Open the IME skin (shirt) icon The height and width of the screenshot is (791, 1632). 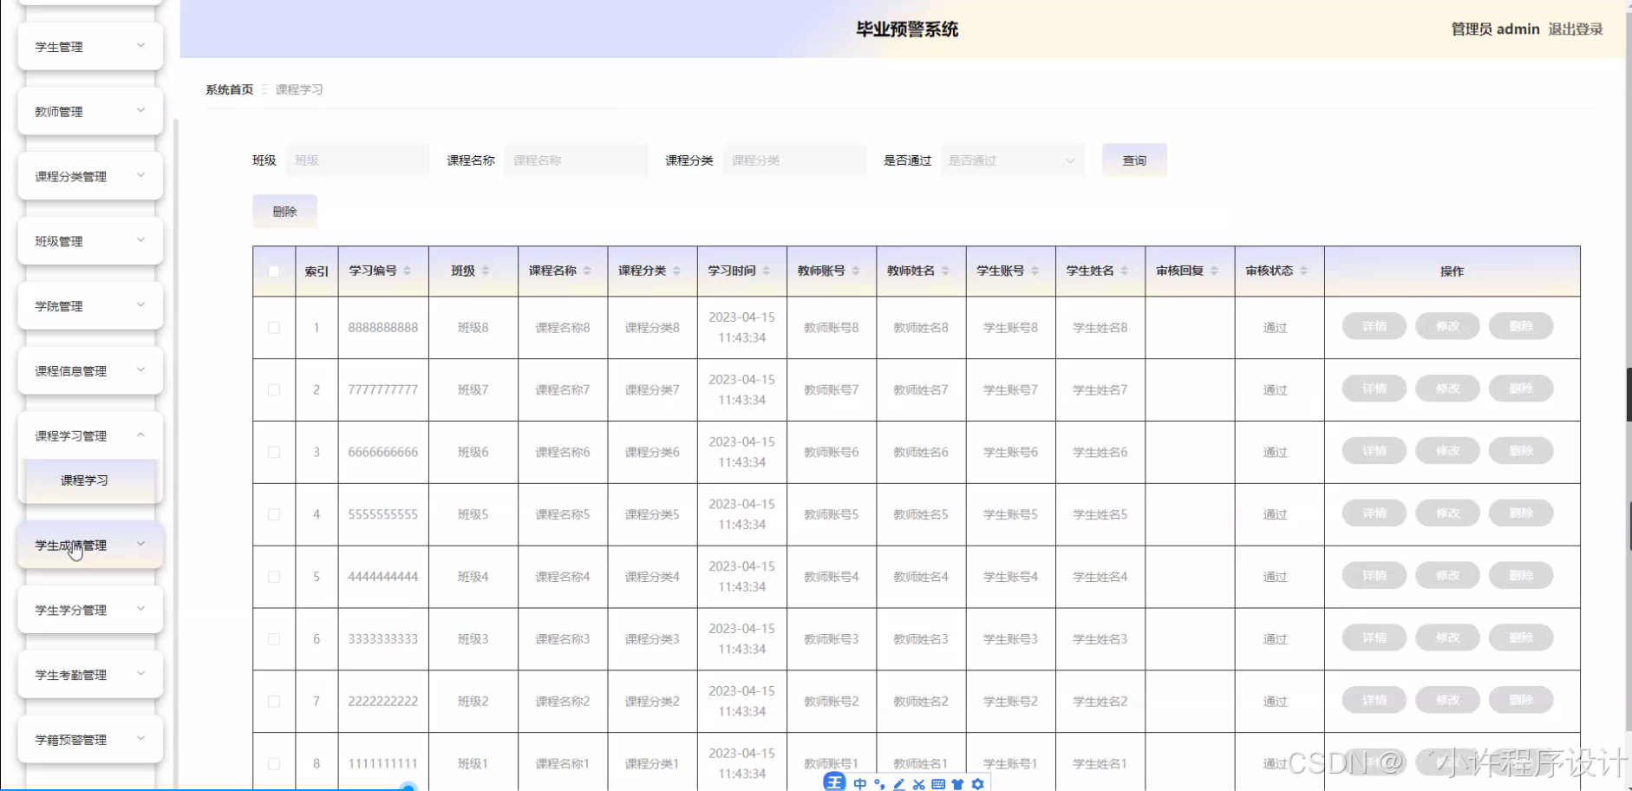(958, 784)
